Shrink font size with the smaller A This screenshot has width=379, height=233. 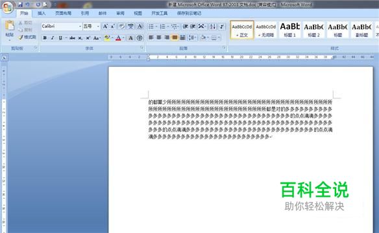coord(112,27)
